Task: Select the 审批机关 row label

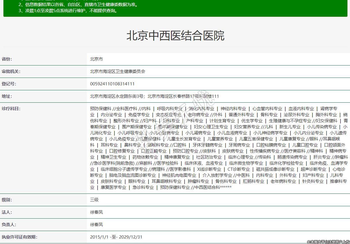Action: point(11,72)
